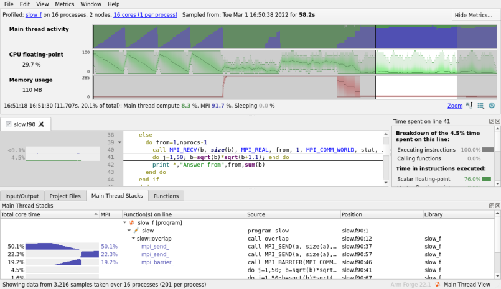This screenshot has height=289, width=501.
Task: Collapse the slow tree node
Action: pyautogui.click(x=129, y=231)
